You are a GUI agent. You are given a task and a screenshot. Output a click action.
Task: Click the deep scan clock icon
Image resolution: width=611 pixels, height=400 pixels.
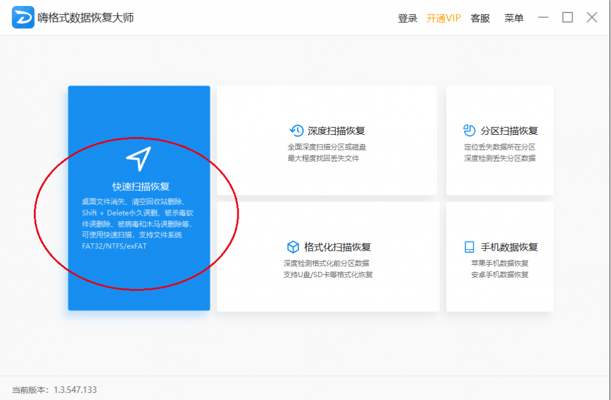(x=296, y=131)
